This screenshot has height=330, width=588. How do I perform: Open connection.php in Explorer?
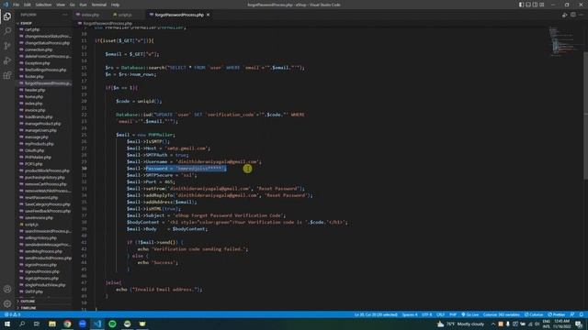[39, 49]
